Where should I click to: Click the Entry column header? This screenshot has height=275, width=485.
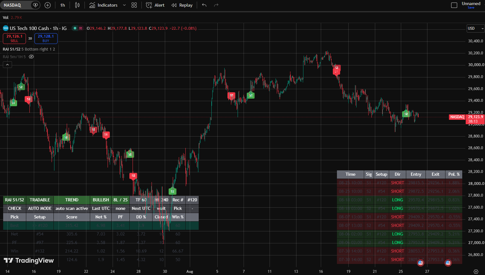click(416, 174)
